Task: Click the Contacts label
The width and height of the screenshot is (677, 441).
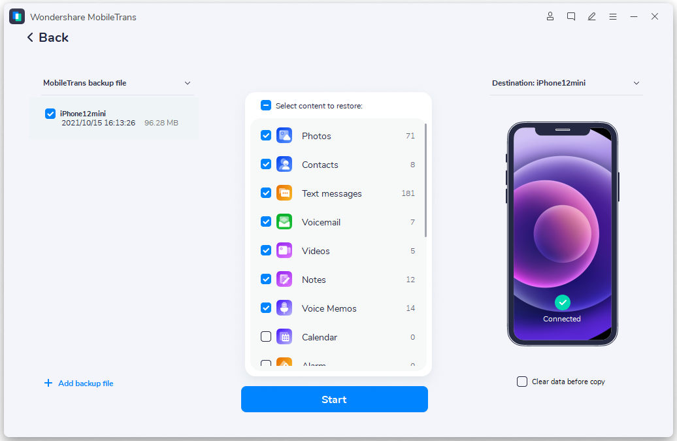Action: pos(320,165)
